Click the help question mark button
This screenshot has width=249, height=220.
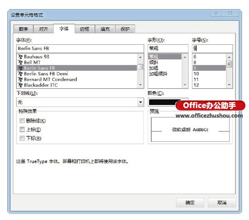pyautogui.click(x=216, y=13)
